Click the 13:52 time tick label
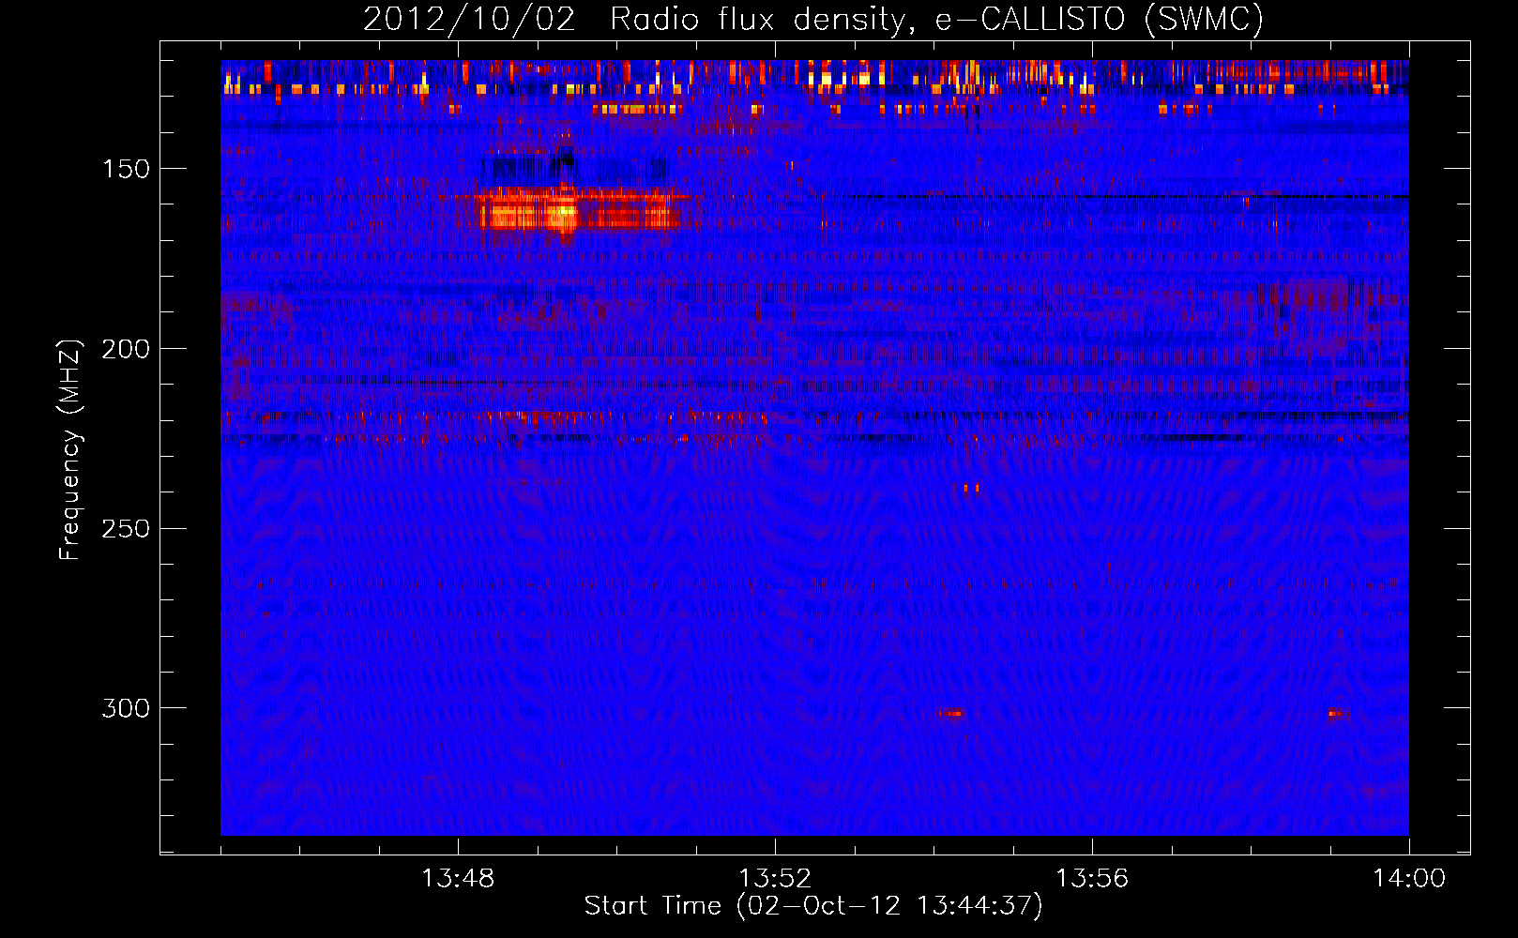The image size is (1518, 938). [x=775, y=879]
